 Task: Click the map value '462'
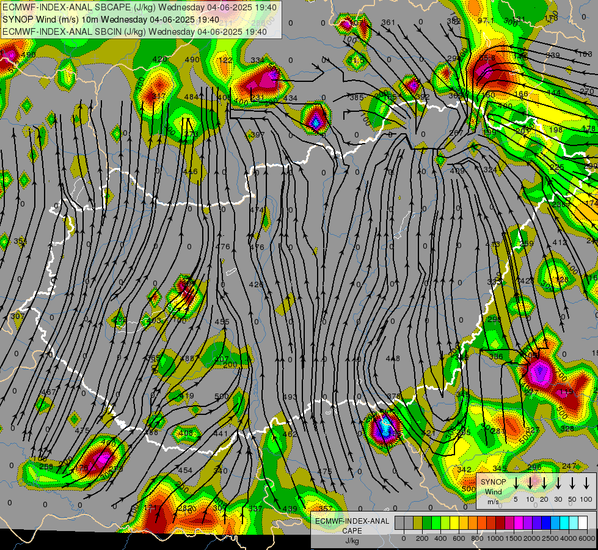pyautogui.click(x=290, y=434)
